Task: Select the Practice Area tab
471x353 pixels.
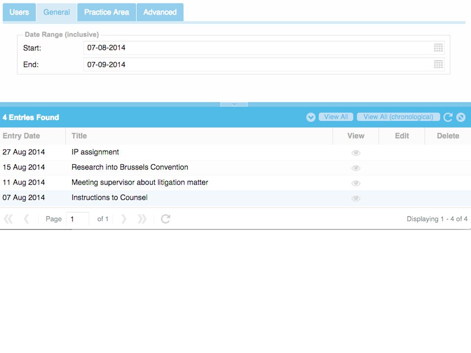Action: pos(106,12)
